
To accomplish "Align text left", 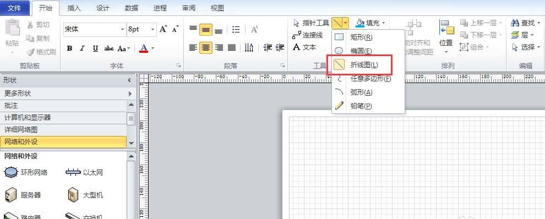I will tap(193, 47).
